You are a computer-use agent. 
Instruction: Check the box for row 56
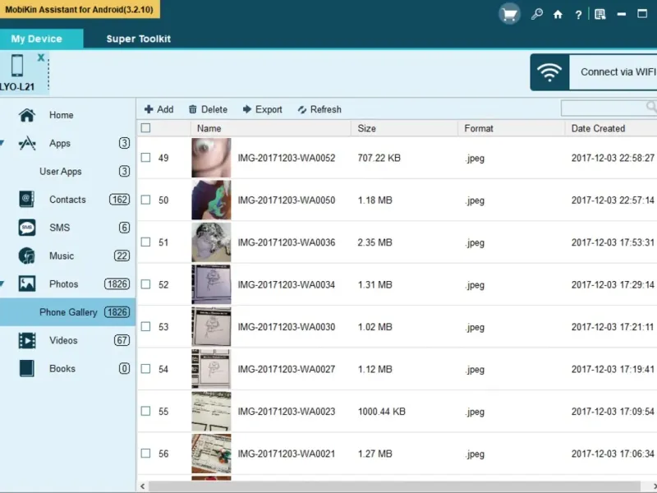tap(145, 454)
